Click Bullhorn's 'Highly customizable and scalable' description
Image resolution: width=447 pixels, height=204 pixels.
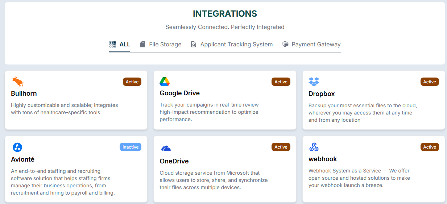click(65, 109)
